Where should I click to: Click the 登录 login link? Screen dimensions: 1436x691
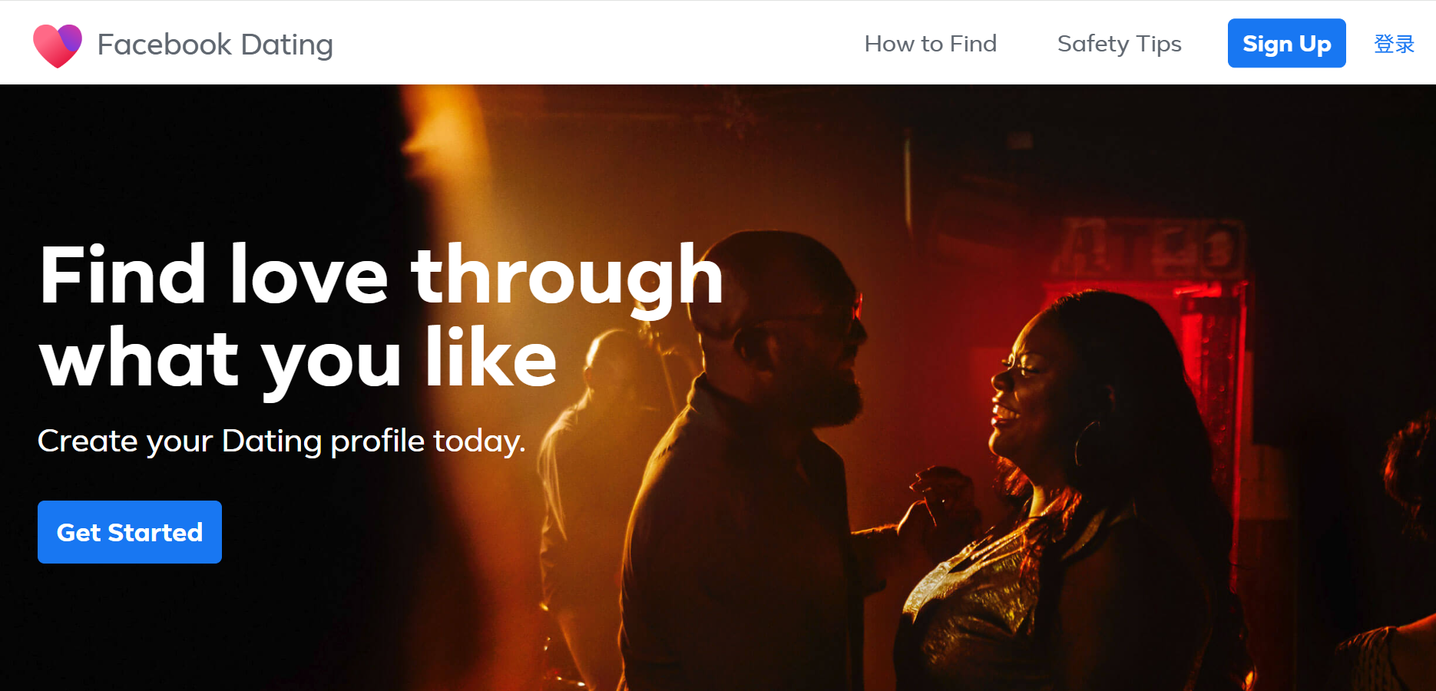[1394, 44]
